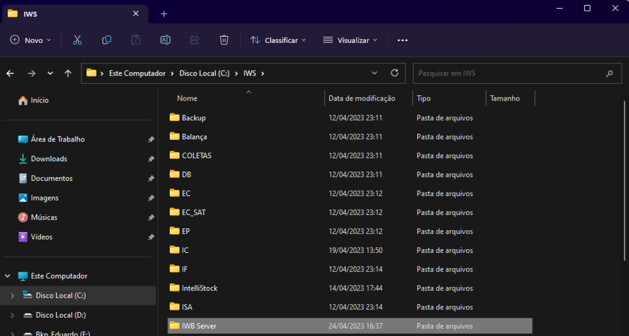This screenshot has height=336, width=629.
Task: Navigate back to previous folder
Action: click(10, 74)
